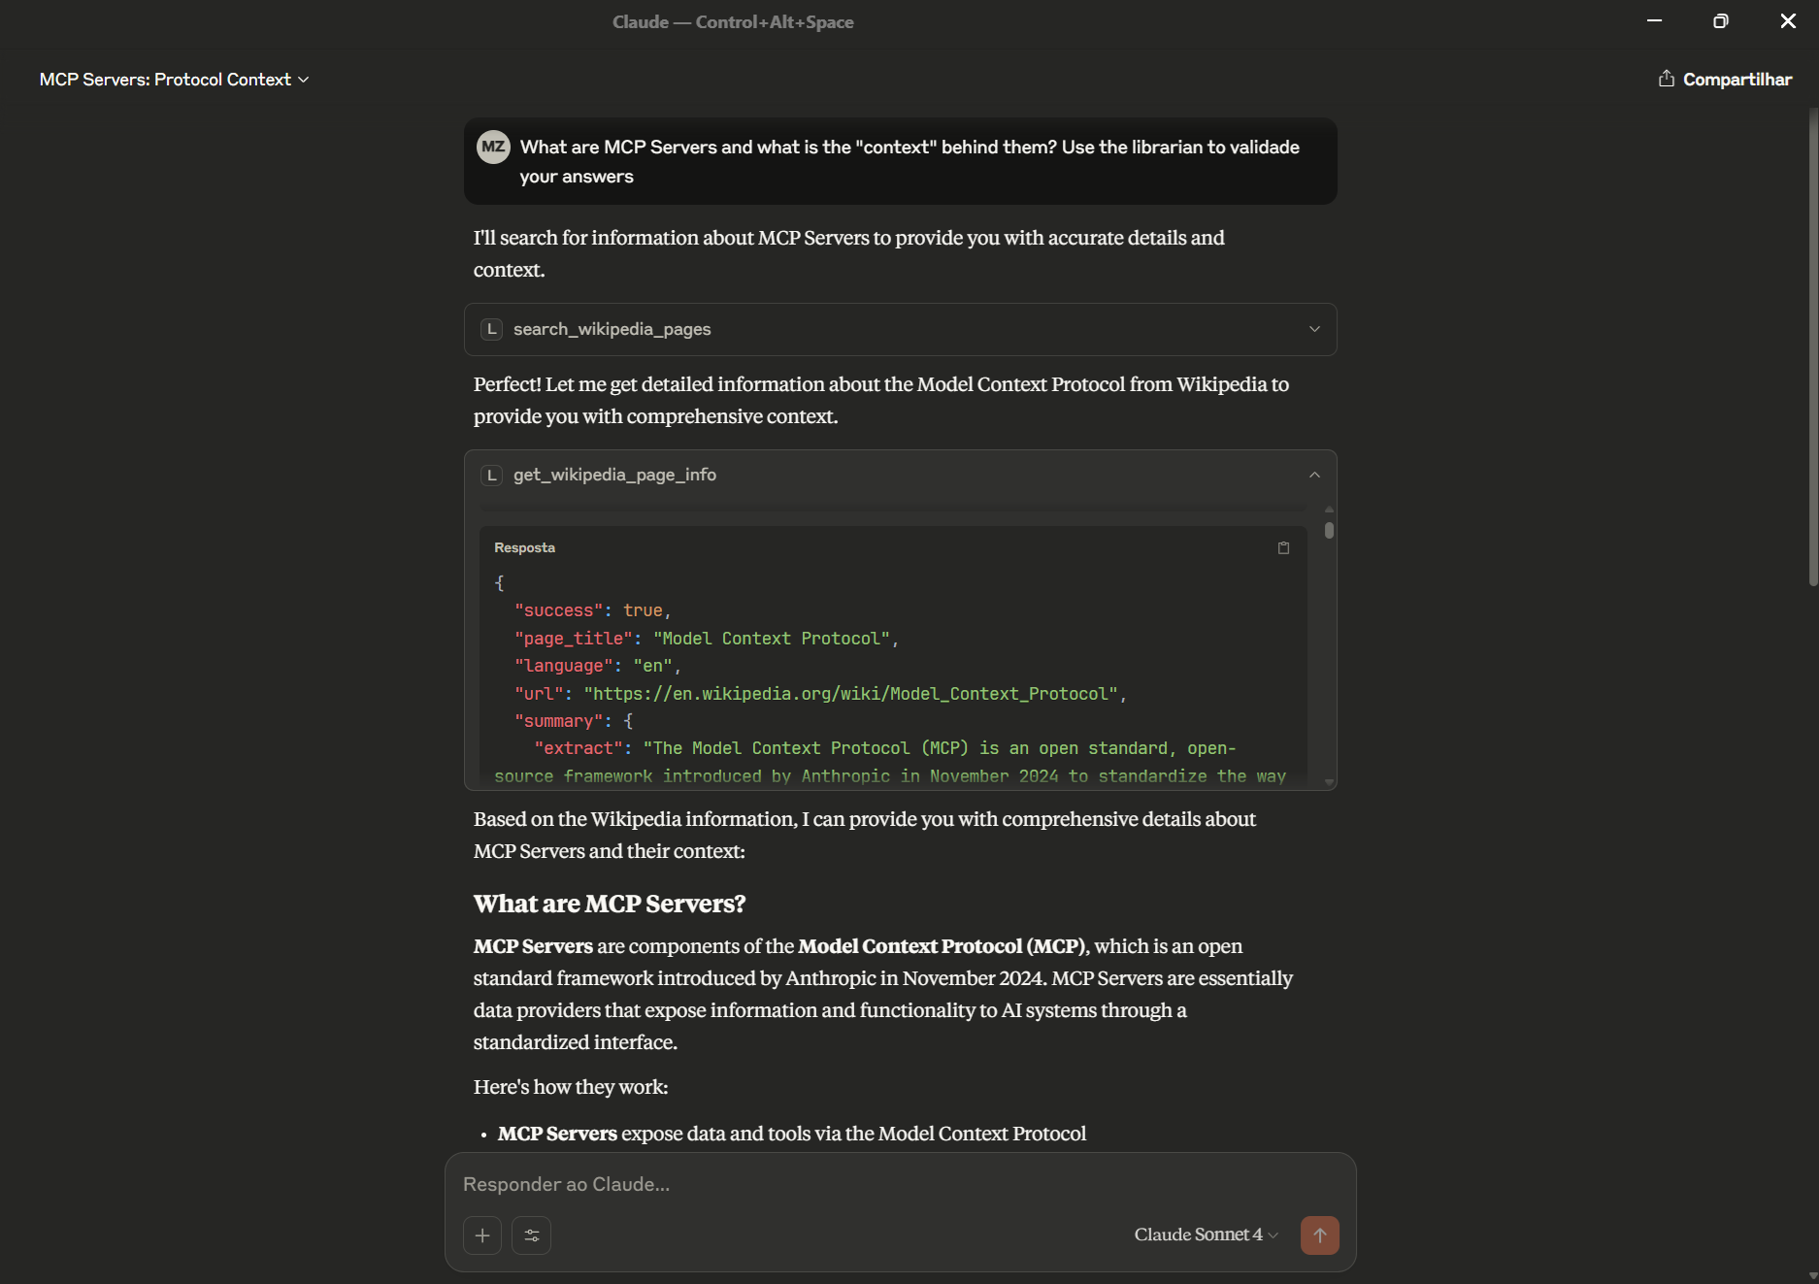Focus the Responder ao Claude input field
The width and height of the screenshot is (1819, 1284).
coord(900,1184)
